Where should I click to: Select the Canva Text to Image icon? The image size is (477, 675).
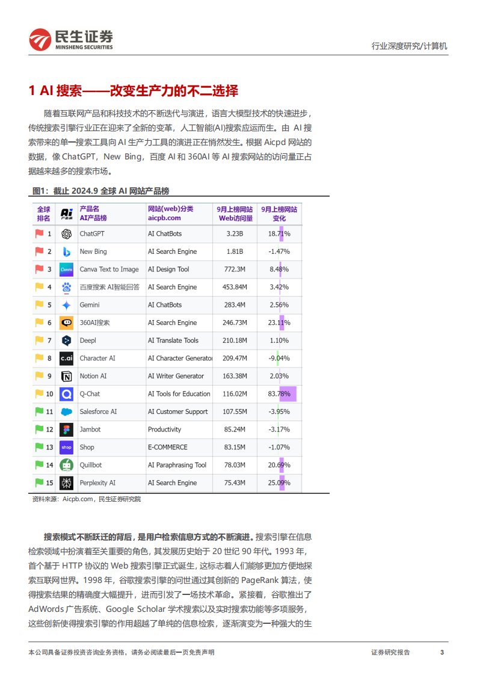pos(67,270)
